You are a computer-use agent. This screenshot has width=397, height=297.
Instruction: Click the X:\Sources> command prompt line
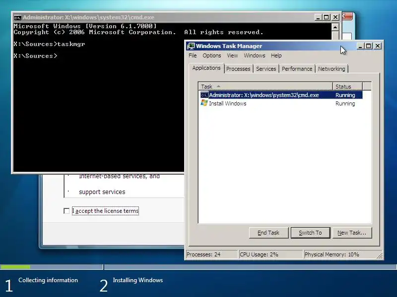tap(35, 56)
